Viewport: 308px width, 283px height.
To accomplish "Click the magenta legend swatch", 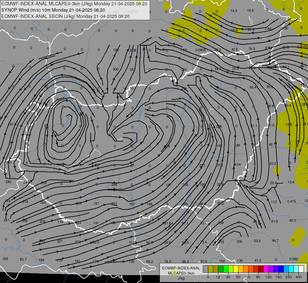I will pos(266,269).
